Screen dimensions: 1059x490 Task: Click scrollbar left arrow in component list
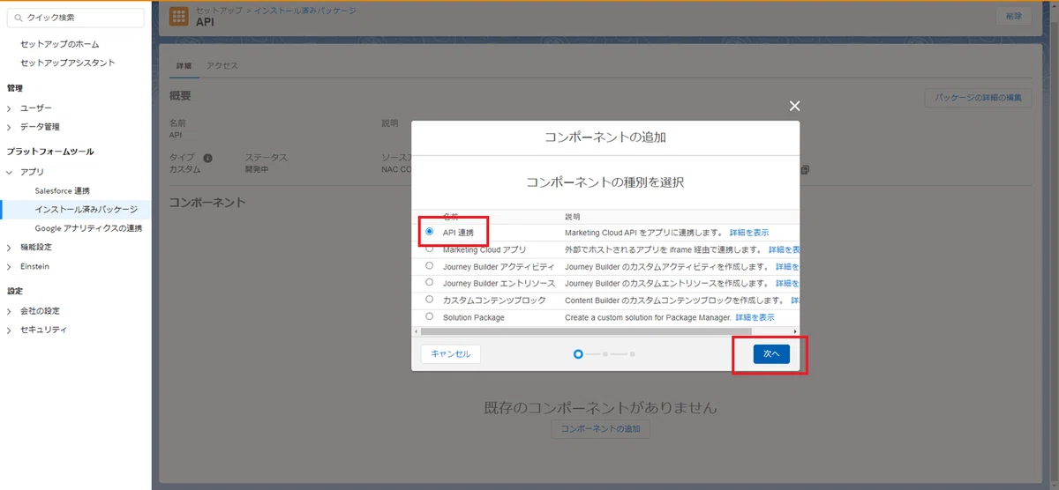[417, 330]
